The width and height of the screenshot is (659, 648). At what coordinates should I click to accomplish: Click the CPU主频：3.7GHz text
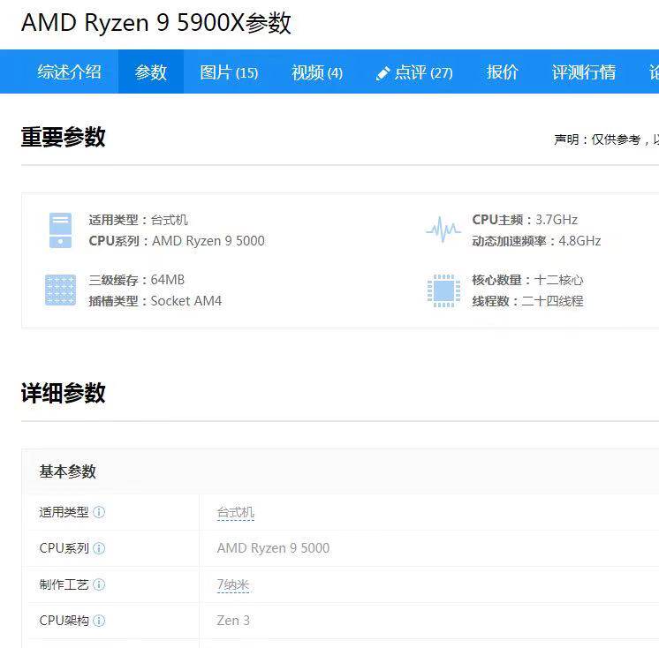(525, 220)
